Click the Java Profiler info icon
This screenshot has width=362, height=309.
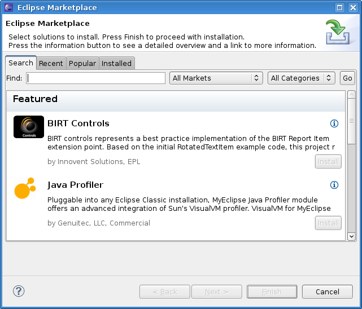[334, 185]
